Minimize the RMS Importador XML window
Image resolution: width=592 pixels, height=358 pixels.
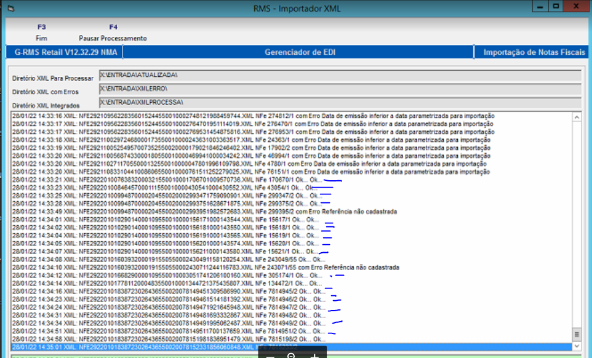540,6
